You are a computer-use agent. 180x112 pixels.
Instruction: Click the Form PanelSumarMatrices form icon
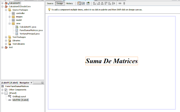click(3, 86)
